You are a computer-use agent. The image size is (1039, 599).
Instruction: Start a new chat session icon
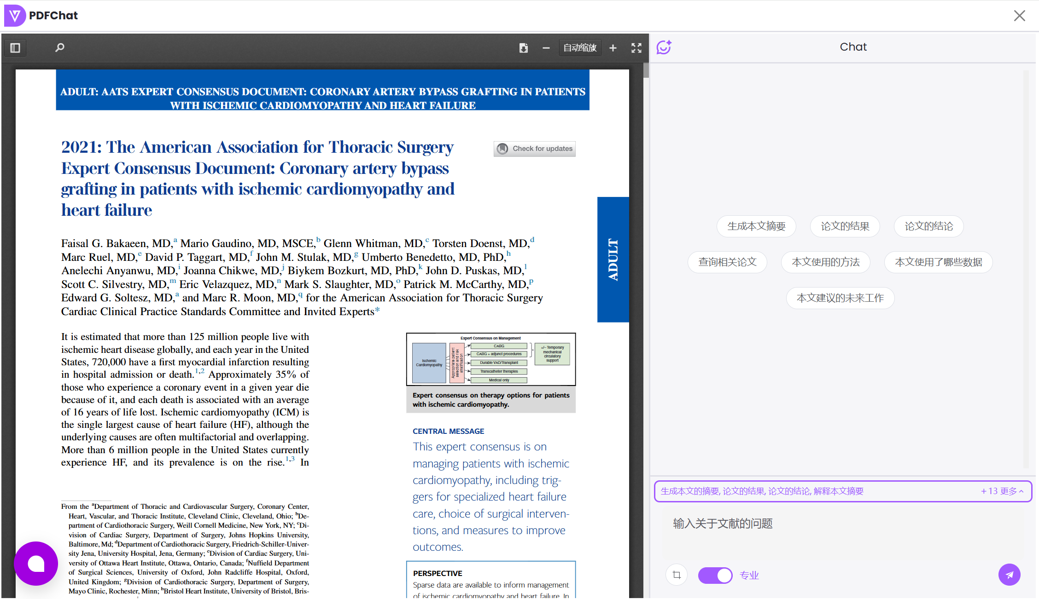tap(664, 47)
